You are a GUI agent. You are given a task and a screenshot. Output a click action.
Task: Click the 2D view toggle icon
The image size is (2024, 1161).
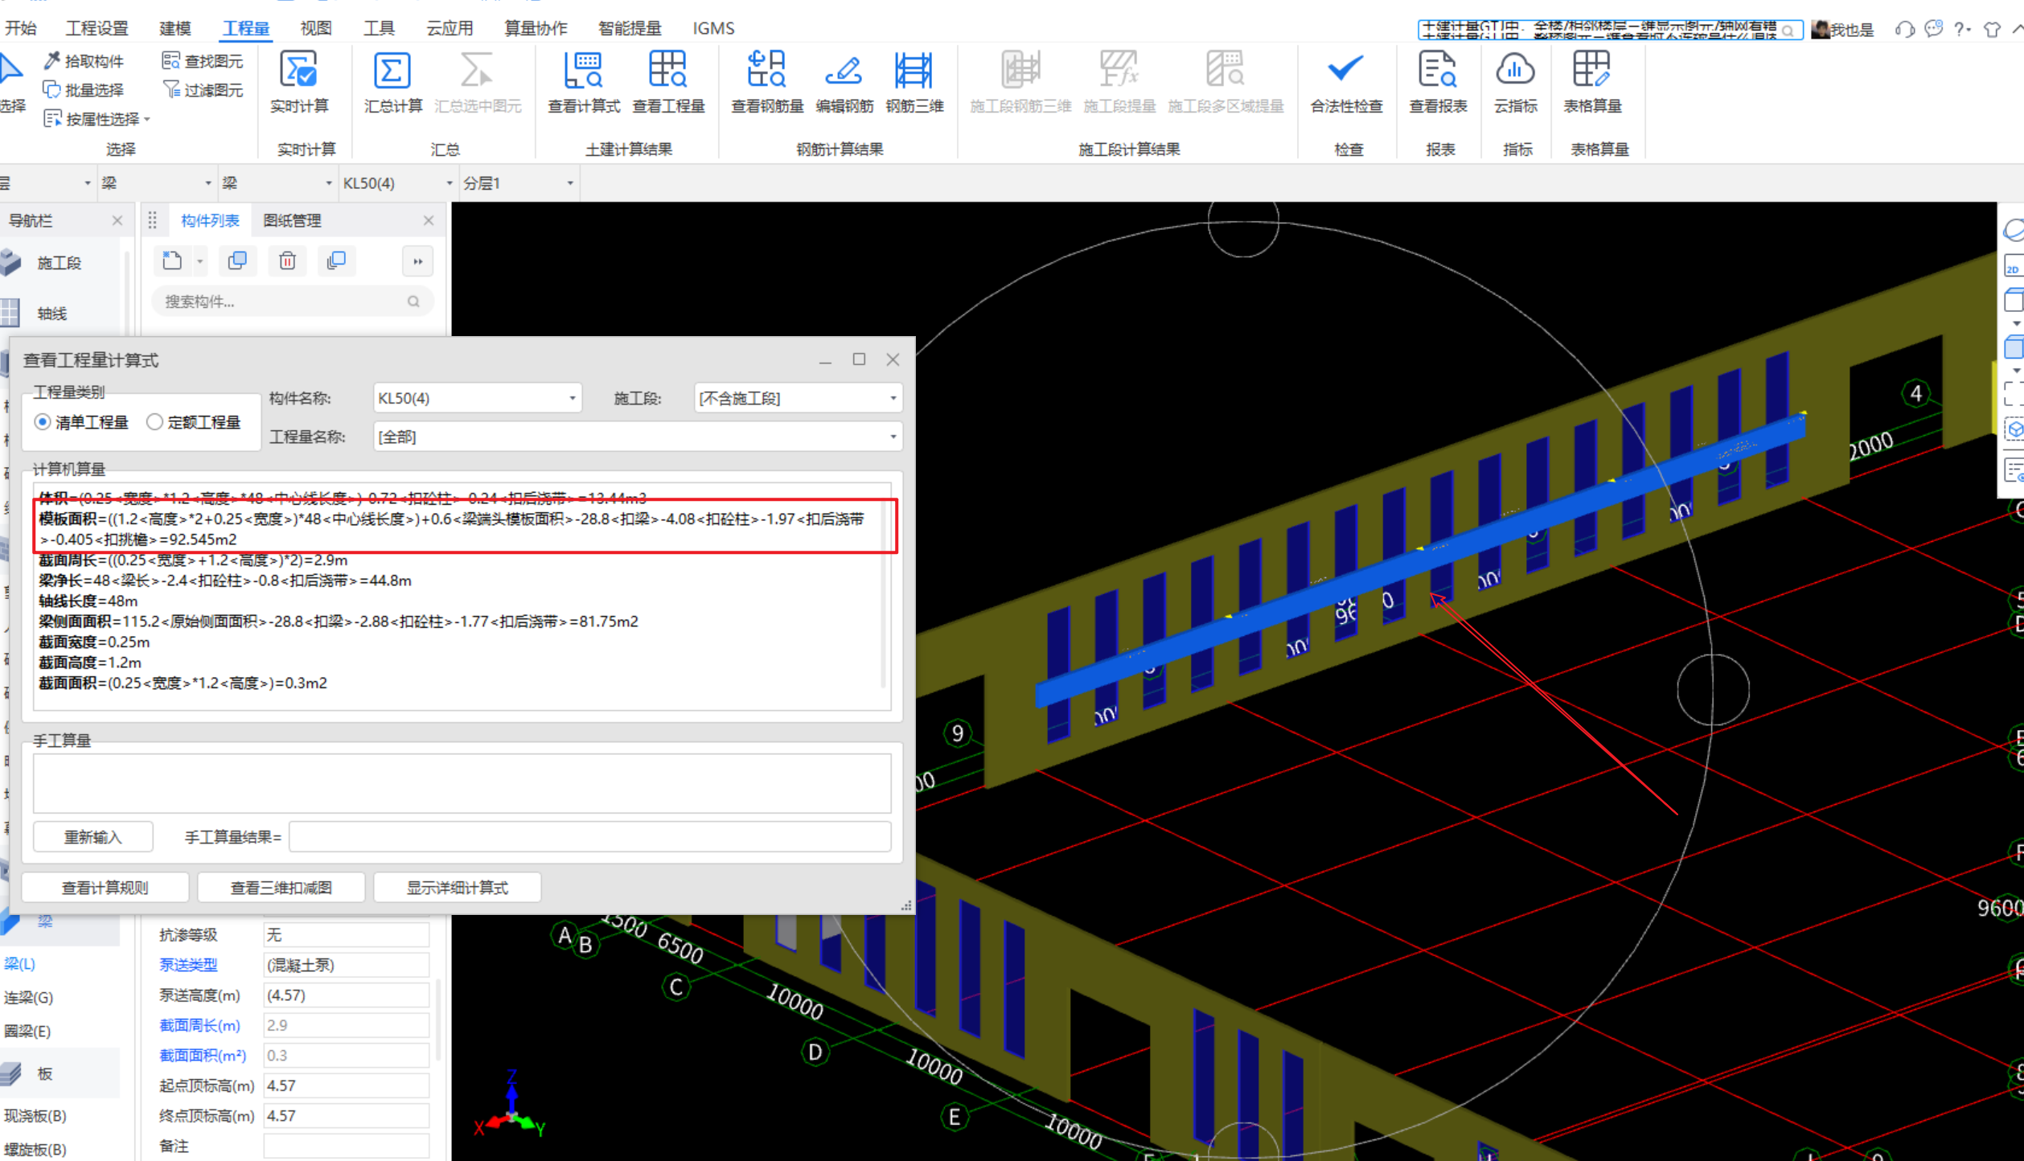(2014, 268)
